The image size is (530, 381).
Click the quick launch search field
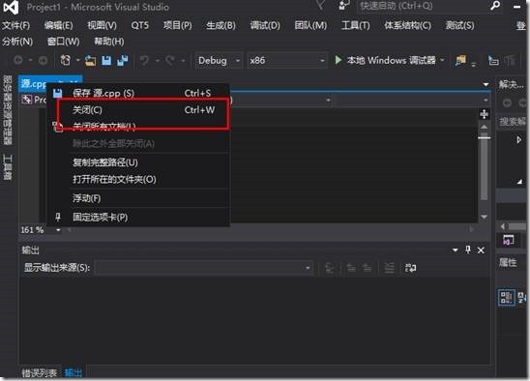click(x=424, y=6)
